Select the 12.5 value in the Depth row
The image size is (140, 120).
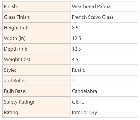coord(76,49)
